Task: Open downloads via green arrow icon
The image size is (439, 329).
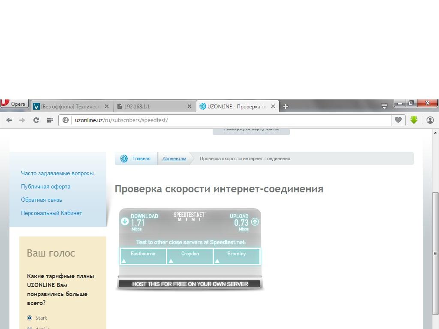Action: tap(414, 120)
